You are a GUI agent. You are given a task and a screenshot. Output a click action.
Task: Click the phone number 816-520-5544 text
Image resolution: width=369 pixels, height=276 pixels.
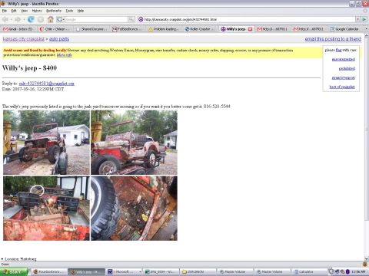[217, 107]
